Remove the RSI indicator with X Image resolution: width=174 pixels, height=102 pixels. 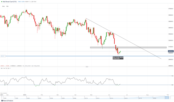pos(10,68)
